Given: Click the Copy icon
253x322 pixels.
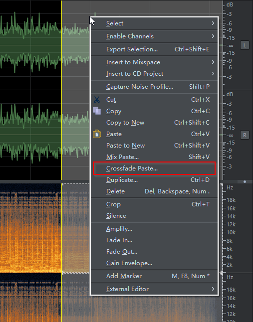Looking at the screenshot, I should tap(97, 111).
